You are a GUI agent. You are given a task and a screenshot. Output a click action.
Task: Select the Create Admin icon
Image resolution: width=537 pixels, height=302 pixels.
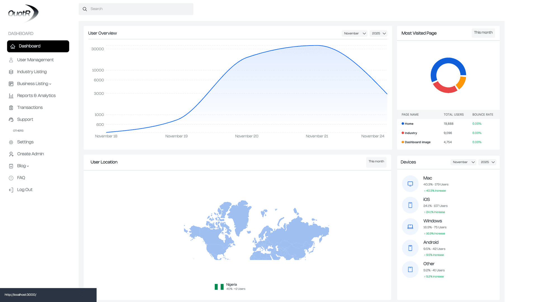tap(11, 154)
